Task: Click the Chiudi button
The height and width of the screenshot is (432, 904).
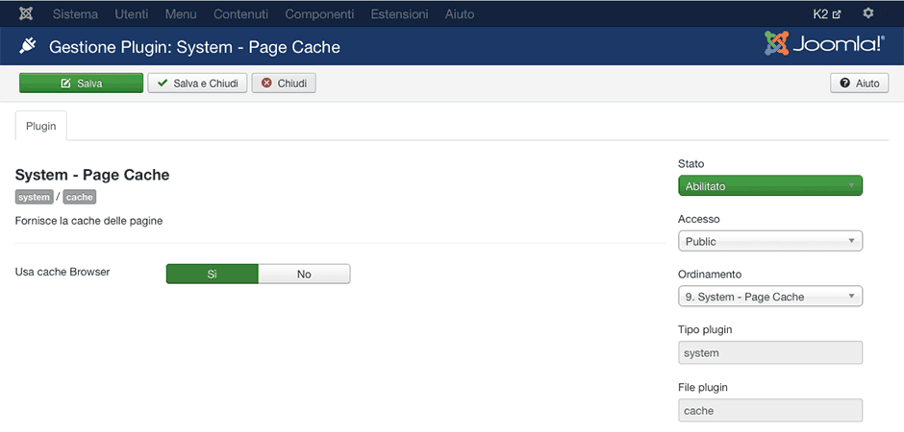Action: (284, 84)
